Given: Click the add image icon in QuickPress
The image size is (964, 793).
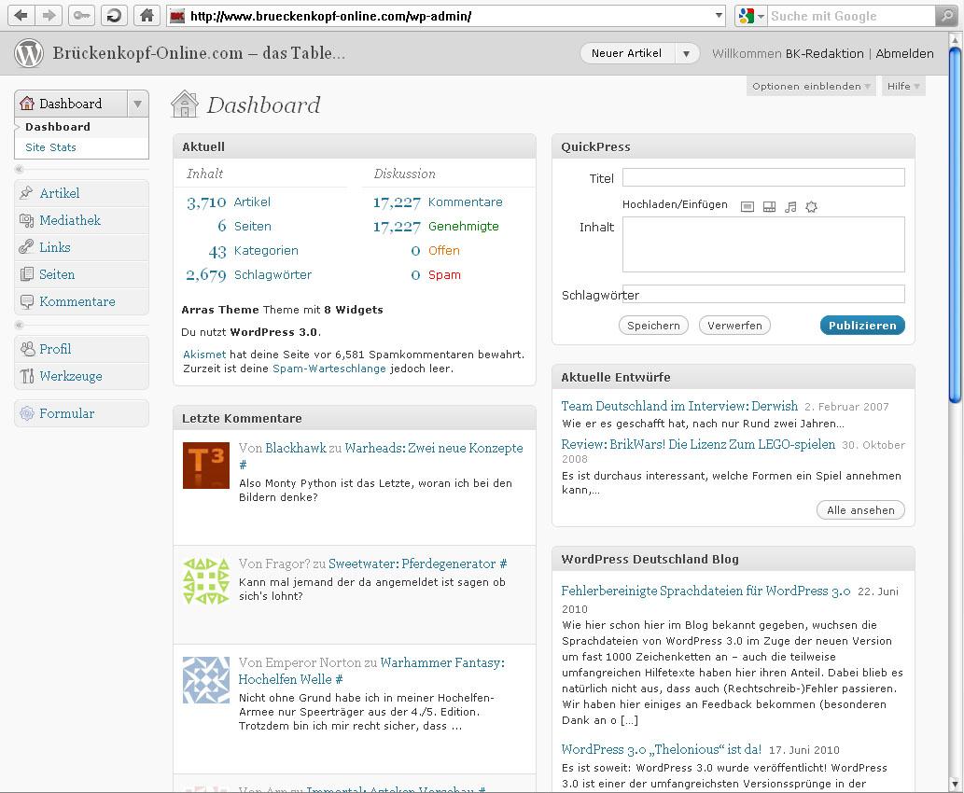Looking at the screenshot, I should [747, 206].
